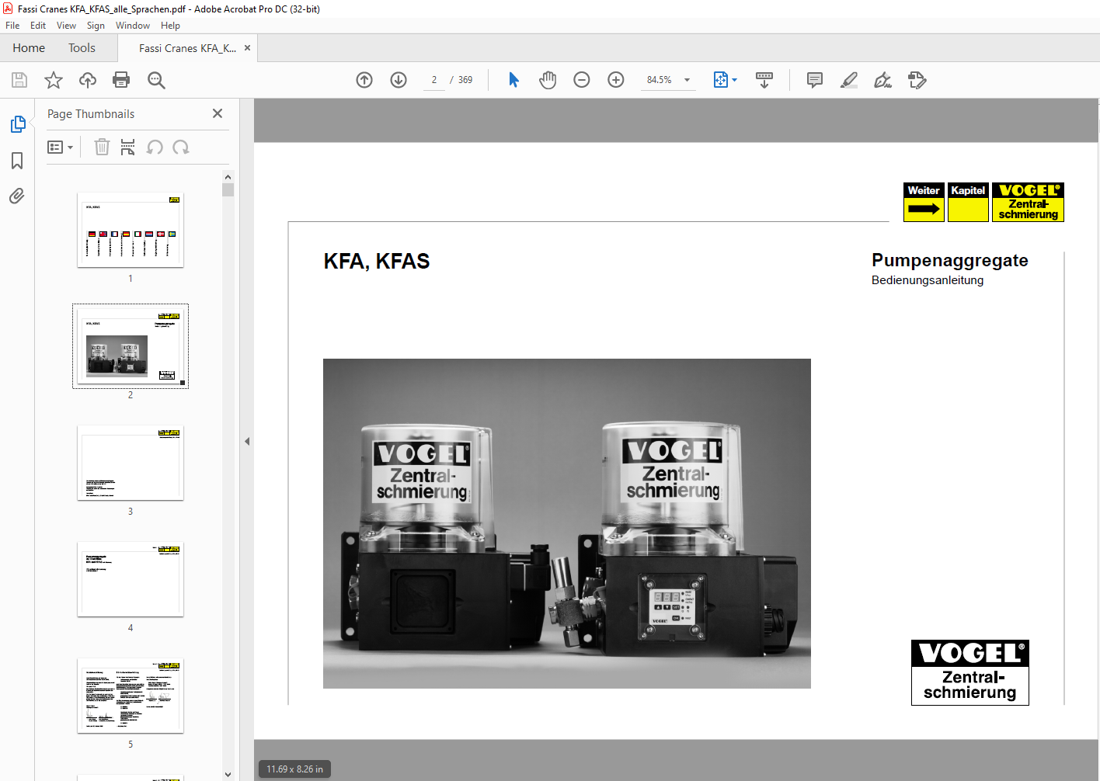Open the View menu
Image resolution: width=1100 pixels, height=781 pixels.
[66, 26]
